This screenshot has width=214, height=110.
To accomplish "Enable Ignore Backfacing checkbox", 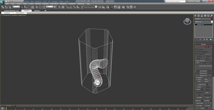I will click(x=196, y=52).
